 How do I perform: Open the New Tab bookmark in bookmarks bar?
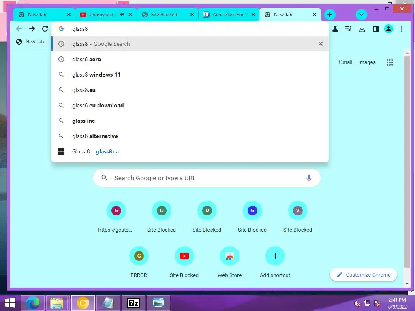[x=30, y=42]
